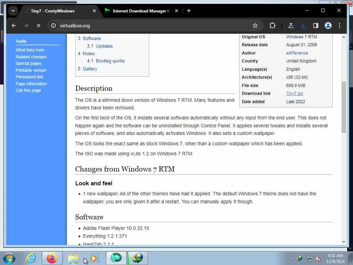Jump to Gallery in contents

pyautogui.click(x=90, y=69)
